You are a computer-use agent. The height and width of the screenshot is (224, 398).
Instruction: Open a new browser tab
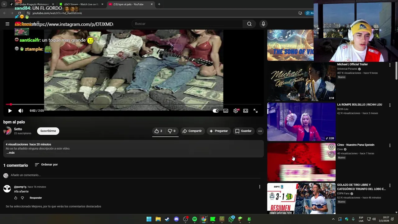point(159,4)
